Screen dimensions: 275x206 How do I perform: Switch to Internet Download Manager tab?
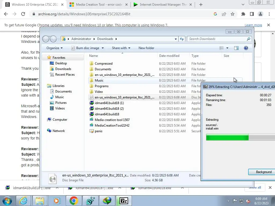click(x=163, y=5)
